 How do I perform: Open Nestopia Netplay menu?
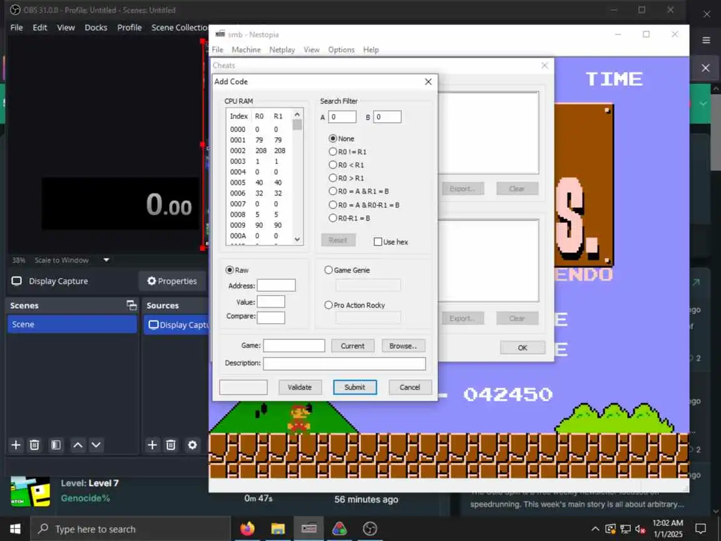point(282,49)
